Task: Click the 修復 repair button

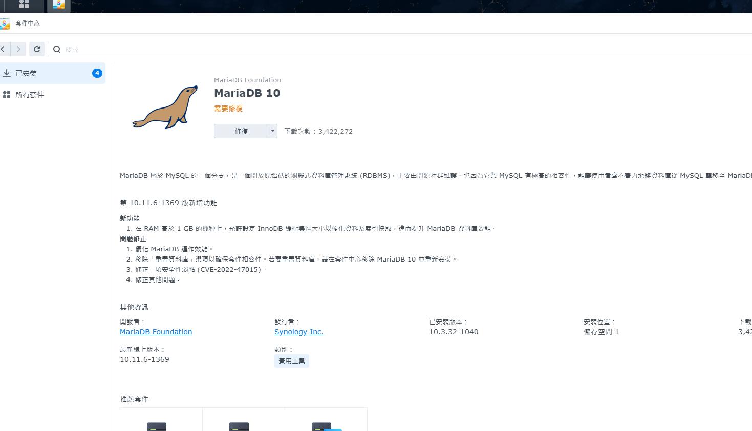Action: tap(241, 131)
